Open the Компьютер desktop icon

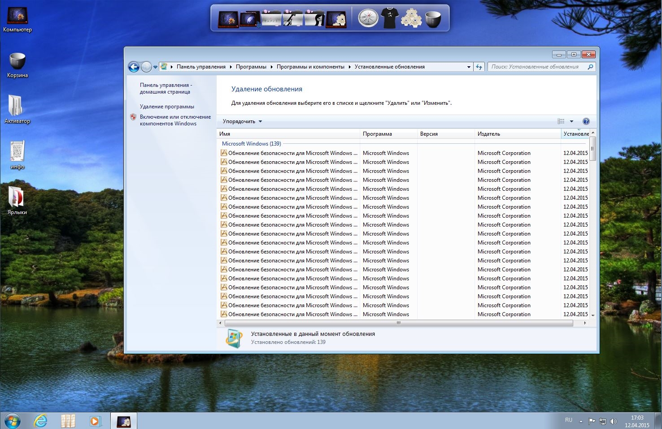click(17, 20)
